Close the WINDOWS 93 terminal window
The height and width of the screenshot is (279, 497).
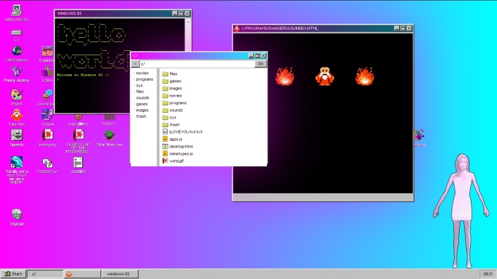coord(188,14)
